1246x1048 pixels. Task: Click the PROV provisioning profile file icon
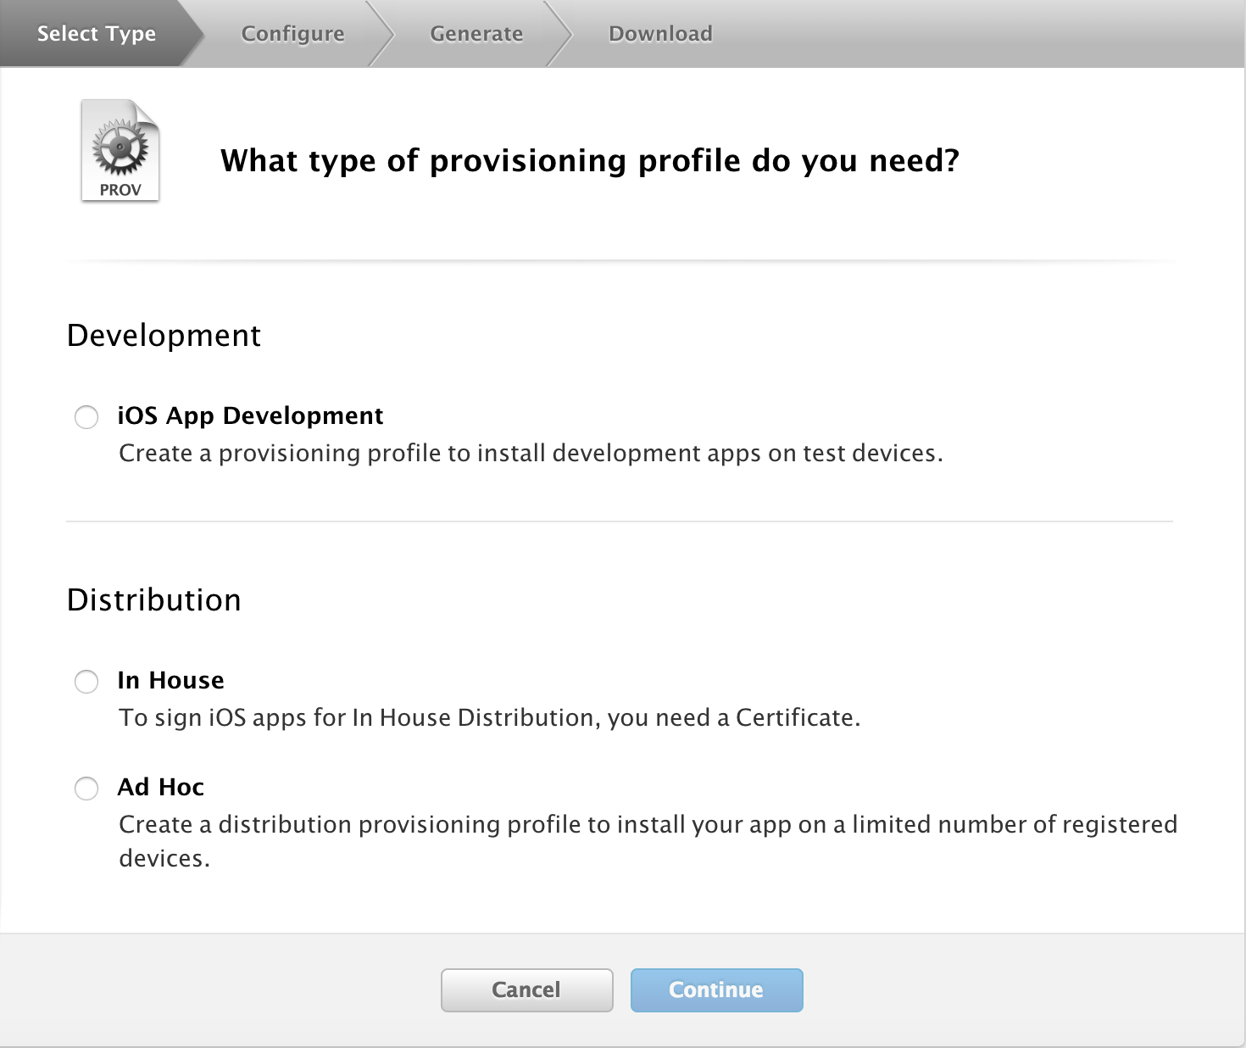(120, 151)
